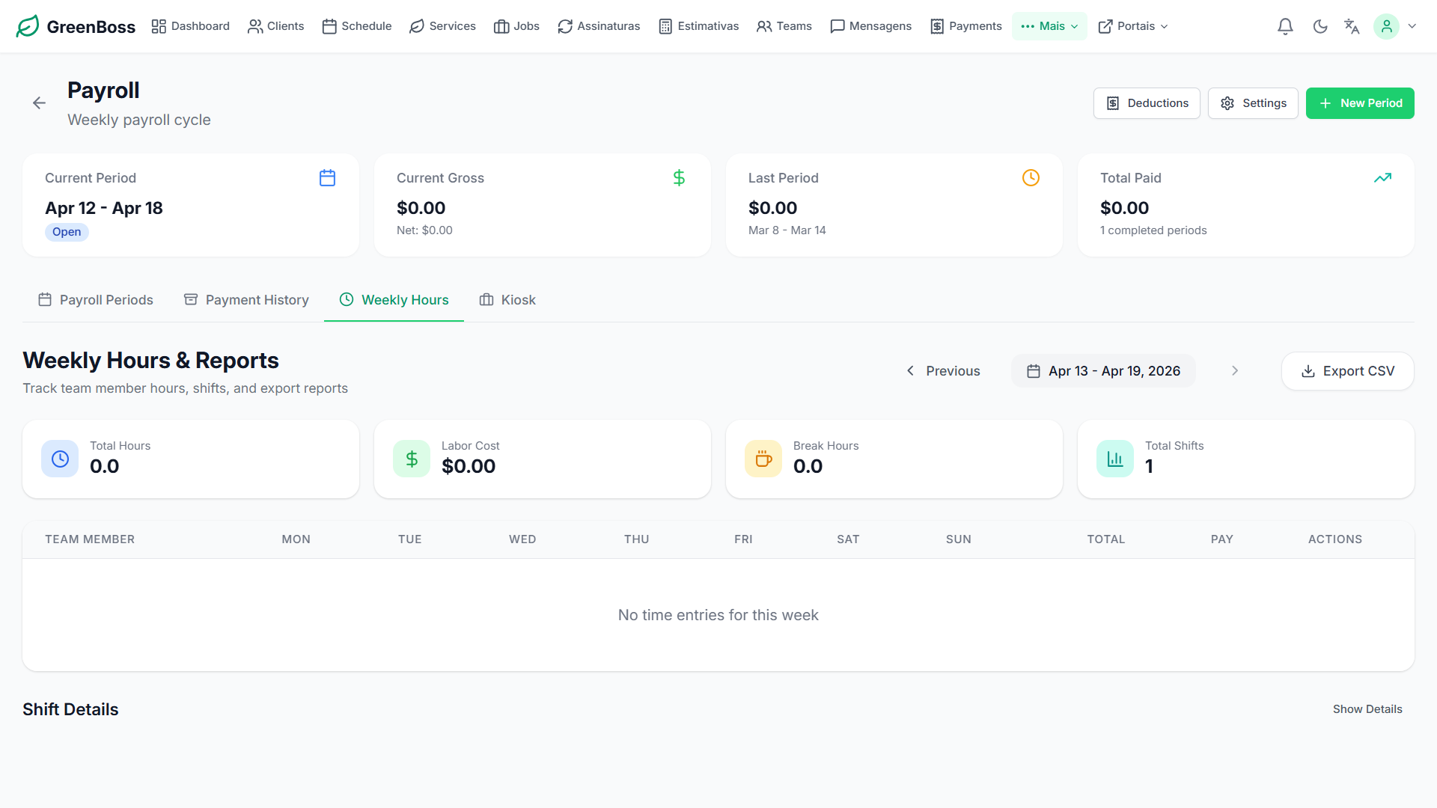This screenshot has width=1437, height=808.
Task: Open Mensagens in the top navigation
Action: [x=871, y=26]
